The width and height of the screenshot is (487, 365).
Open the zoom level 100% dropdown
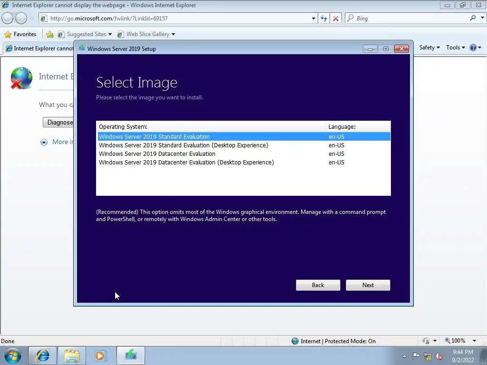[x=460, y=341]
